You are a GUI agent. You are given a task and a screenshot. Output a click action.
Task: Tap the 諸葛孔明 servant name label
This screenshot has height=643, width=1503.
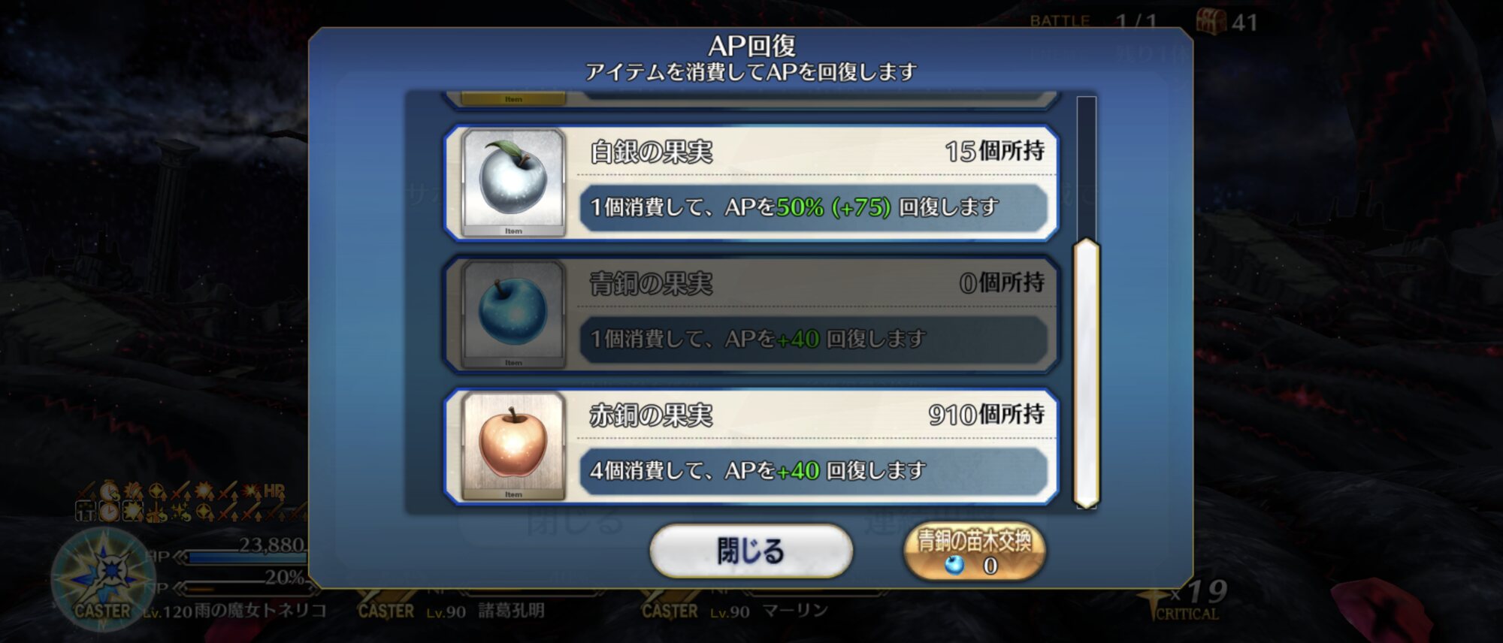point(511,611)
